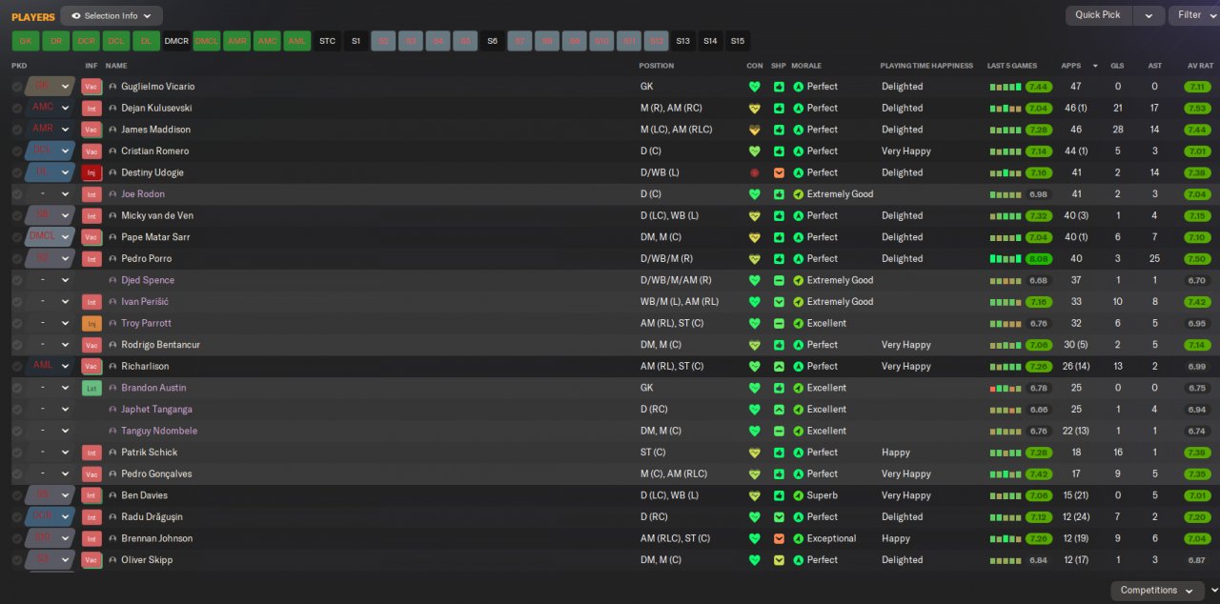Click Lst status icon for Brandon Austin
Image resolution: width=1220 pixels, height=604 pixels.
coord(91,388)
